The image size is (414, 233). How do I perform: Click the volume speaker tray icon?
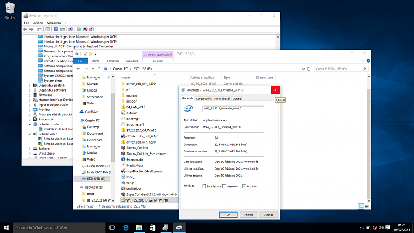click(x=381, y=227)
